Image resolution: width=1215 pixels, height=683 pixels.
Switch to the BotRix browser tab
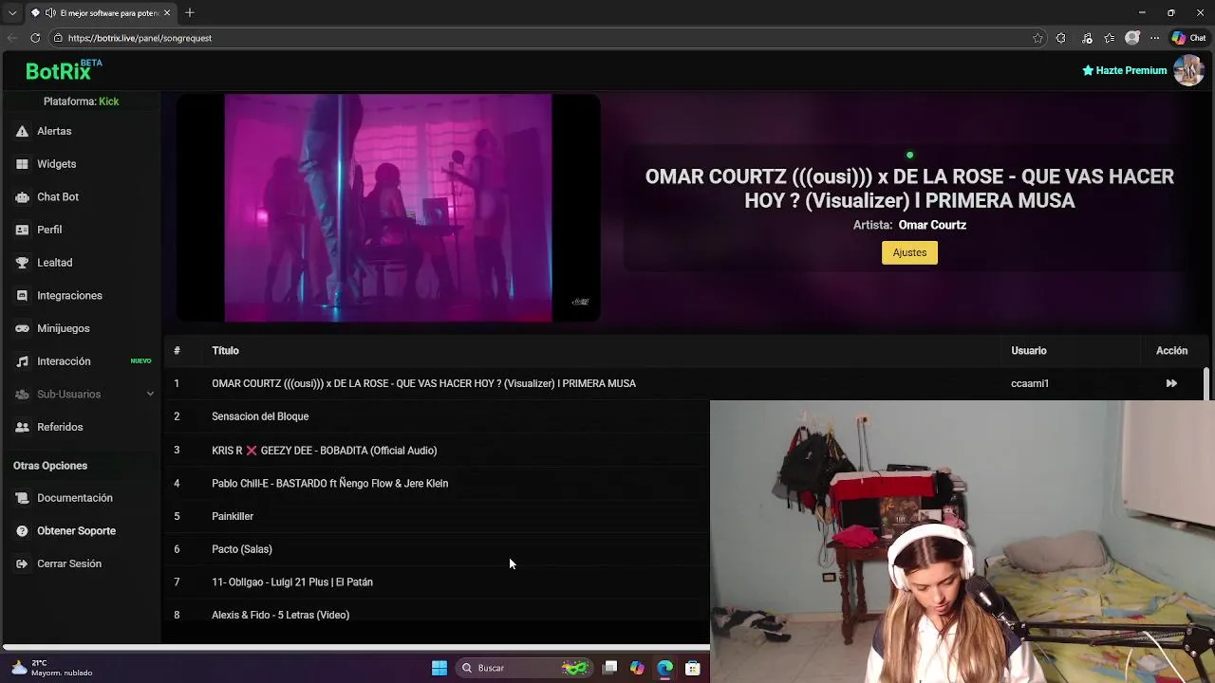100,13
